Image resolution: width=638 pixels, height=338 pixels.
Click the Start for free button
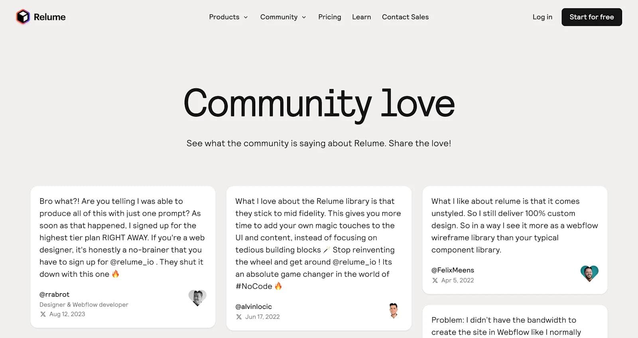tap(592, 17)
